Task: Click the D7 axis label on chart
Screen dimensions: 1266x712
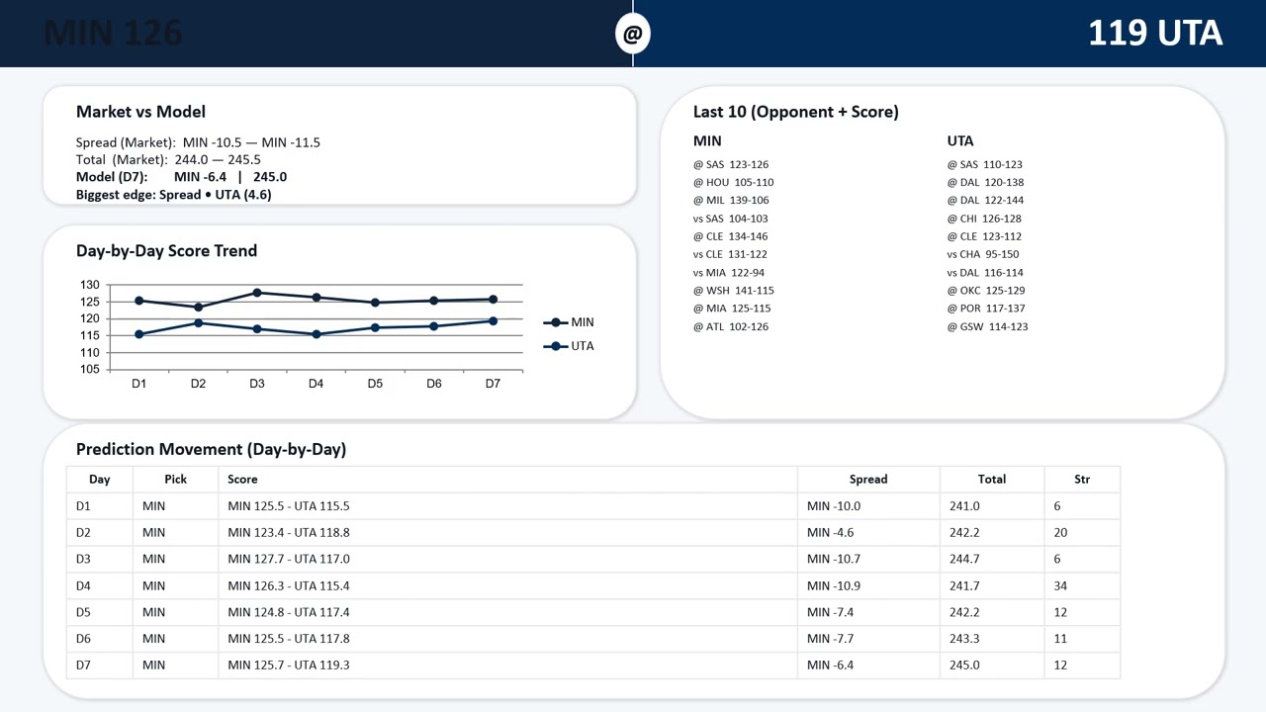Action: 493,384
